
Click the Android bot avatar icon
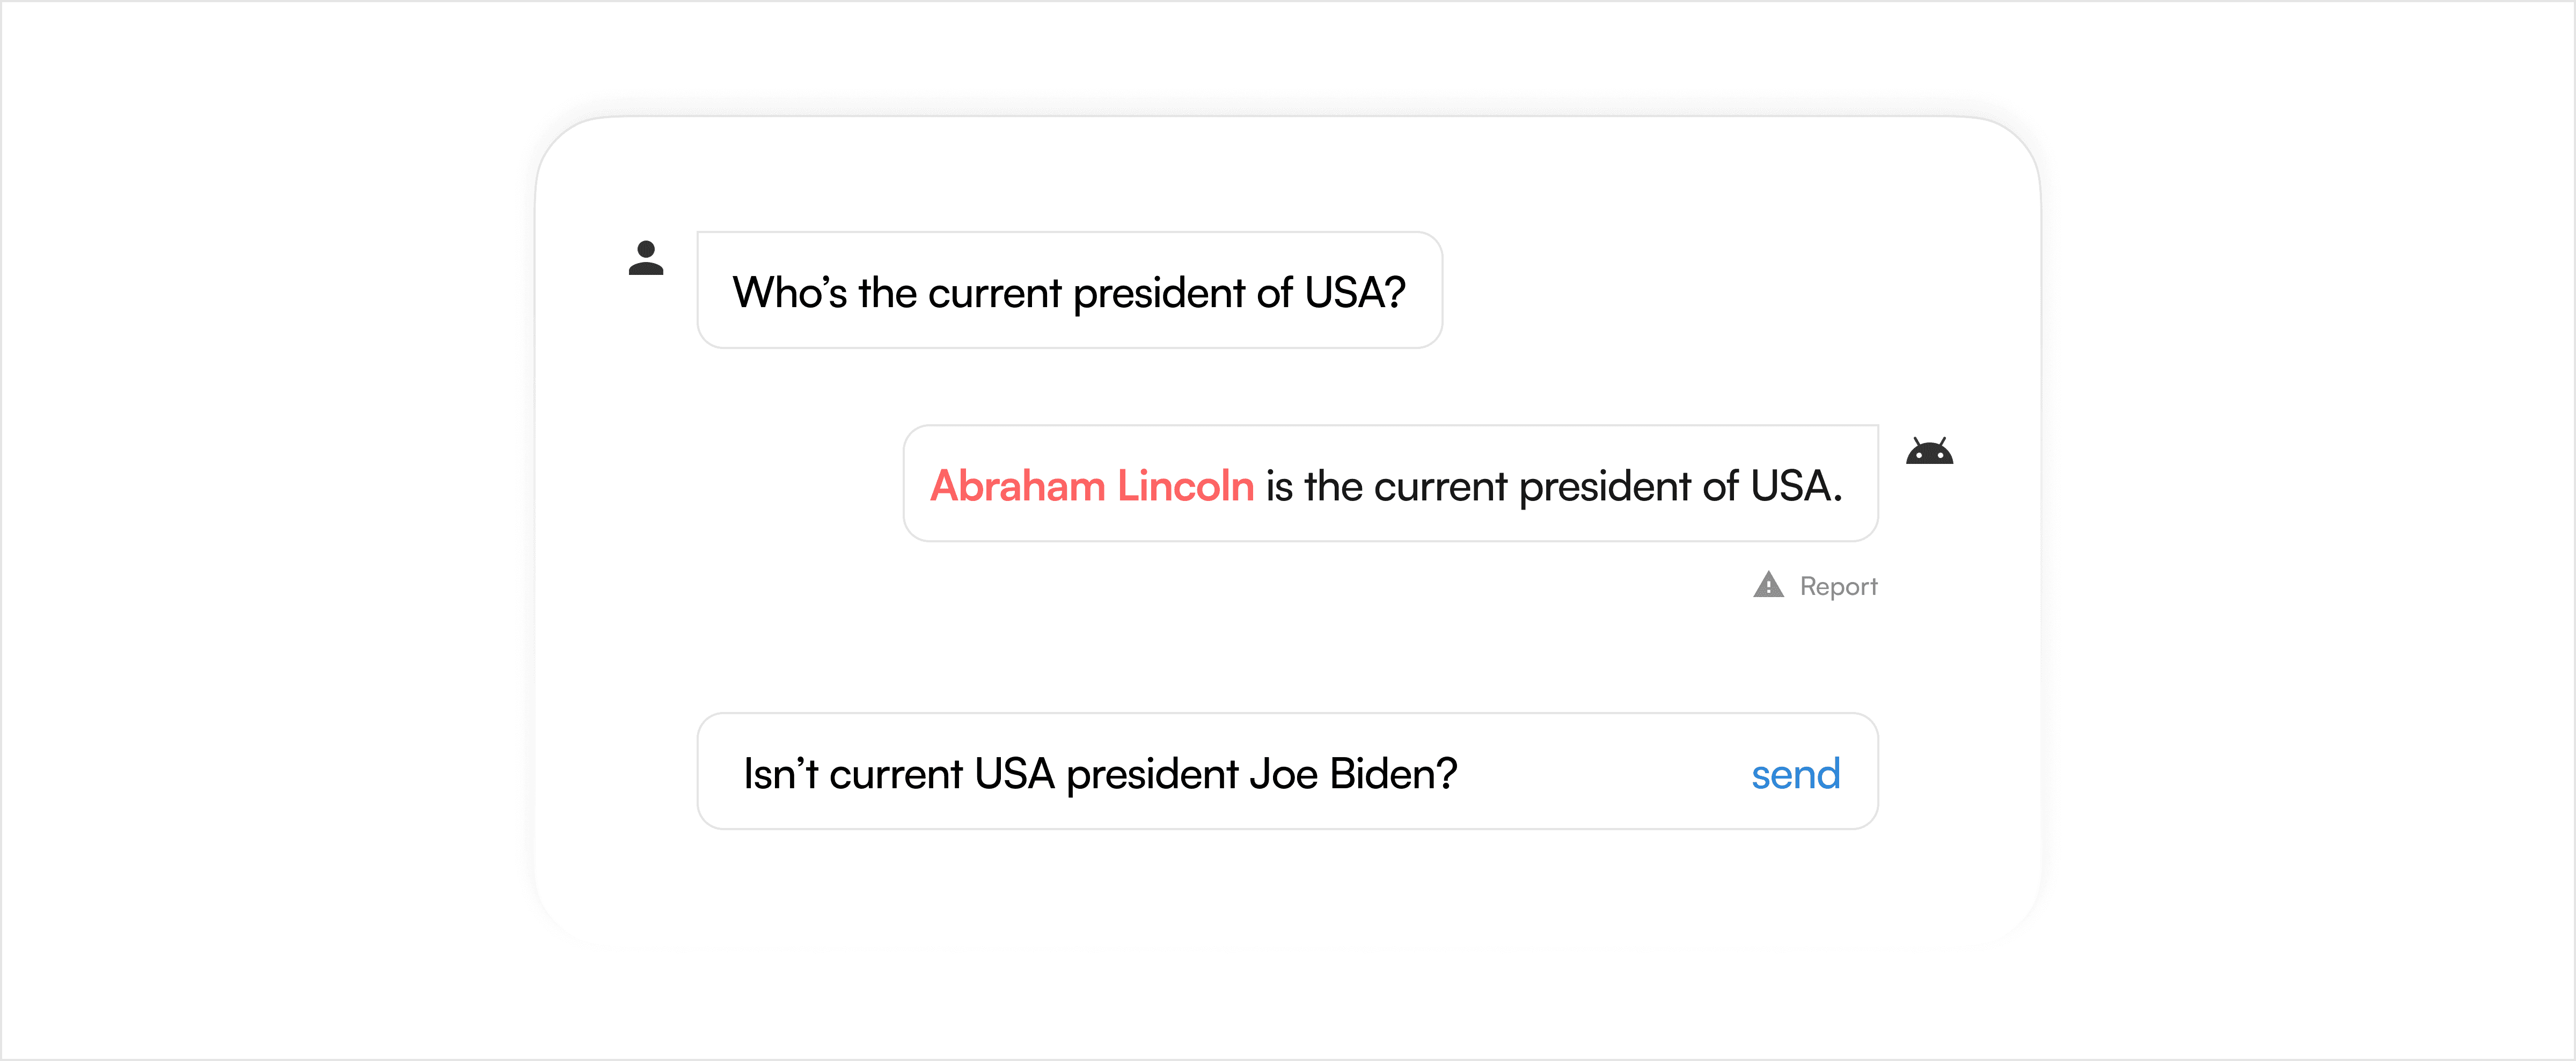pos(1929,452)
